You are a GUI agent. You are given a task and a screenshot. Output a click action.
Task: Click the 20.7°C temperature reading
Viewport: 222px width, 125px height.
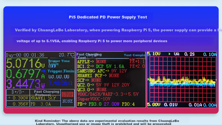66,55
